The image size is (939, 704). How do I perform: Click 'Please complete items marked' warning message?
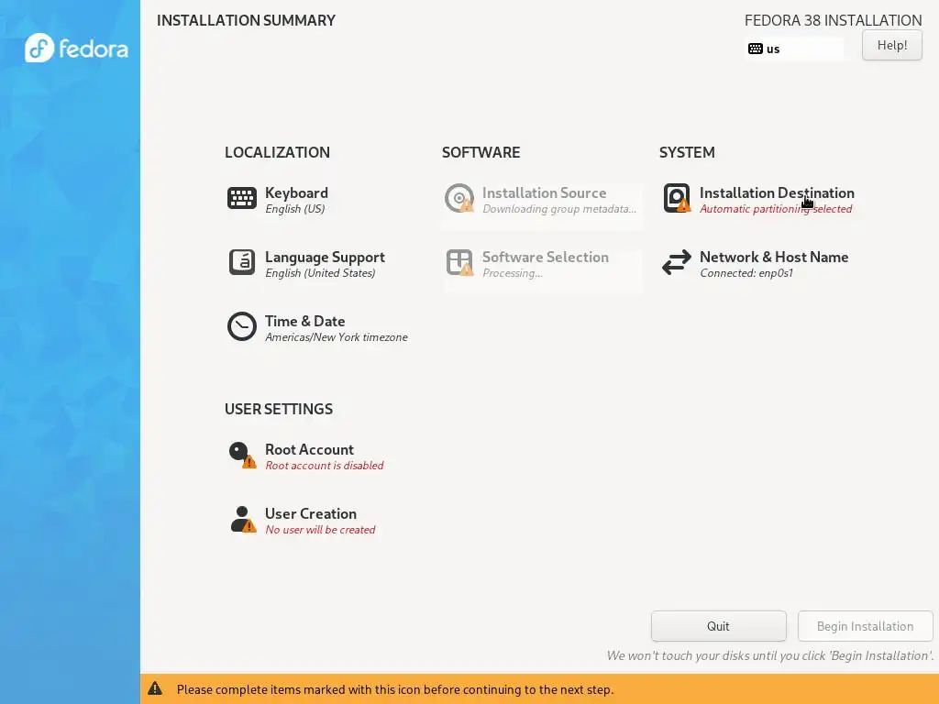[395, 689]
